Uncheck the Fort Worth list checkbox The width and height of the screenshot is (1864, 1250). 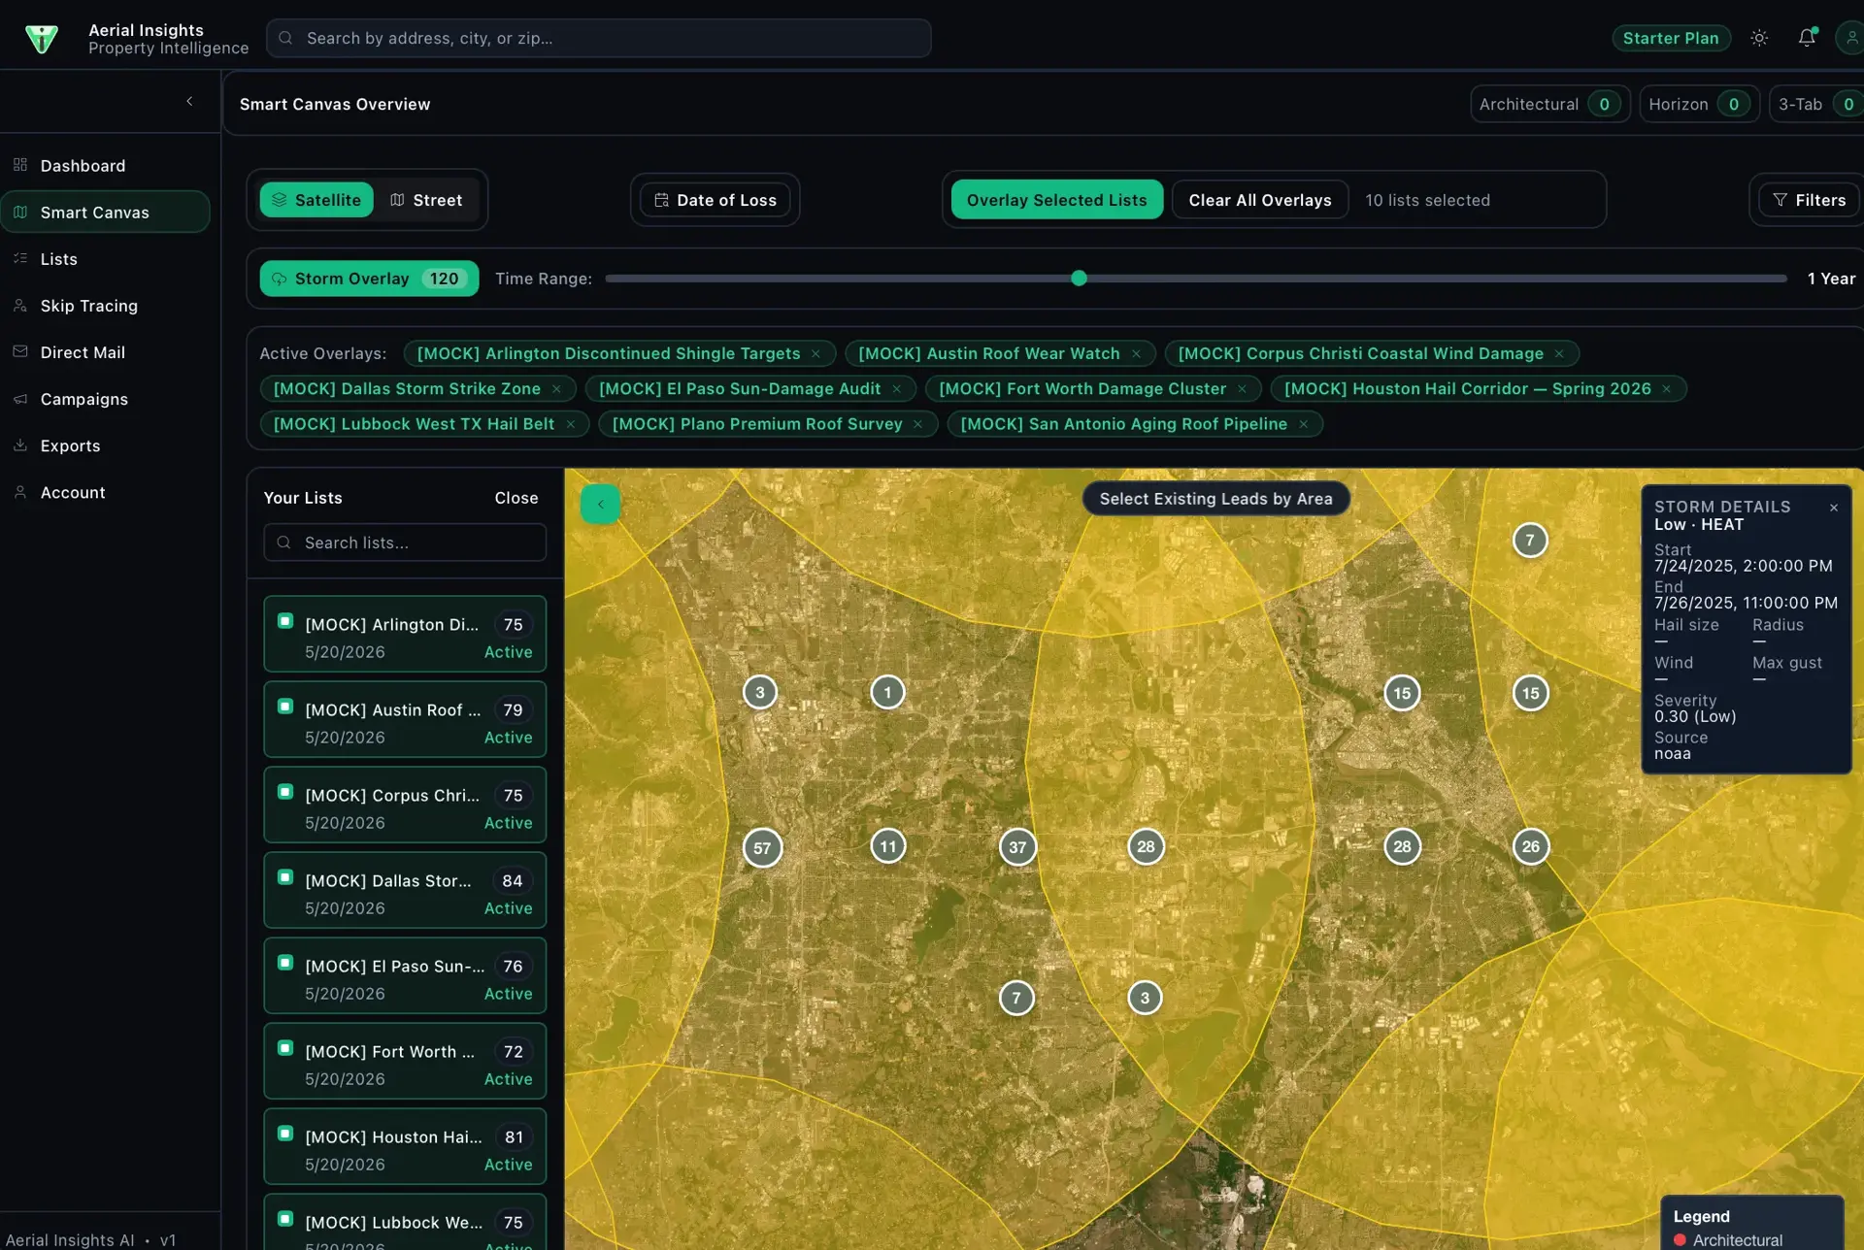click(x=285, y=1048)
